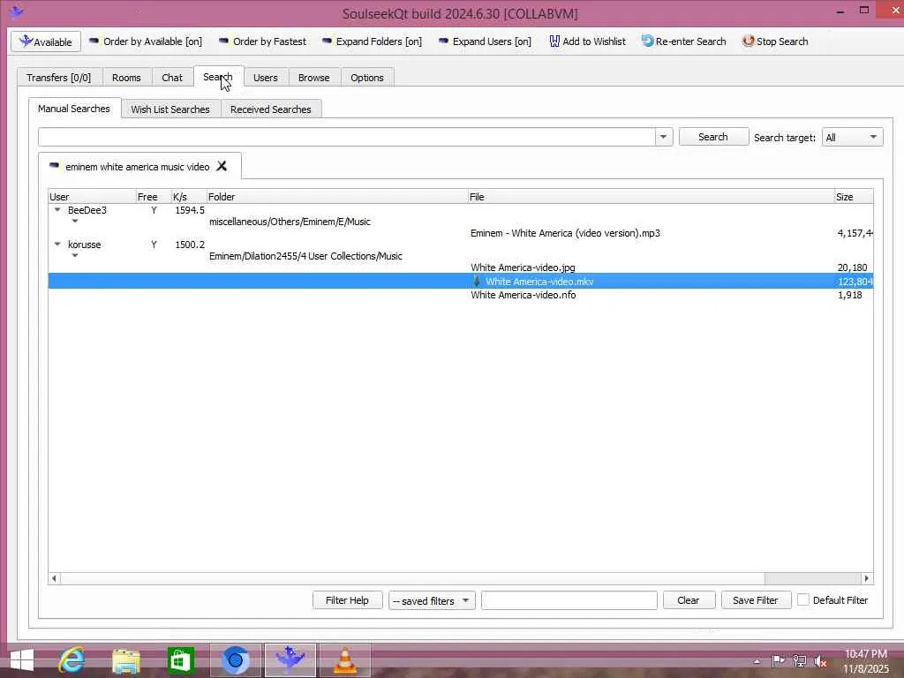904x678 pixels.
Task: Click the Save Filter button
Action: pos(756,600)
